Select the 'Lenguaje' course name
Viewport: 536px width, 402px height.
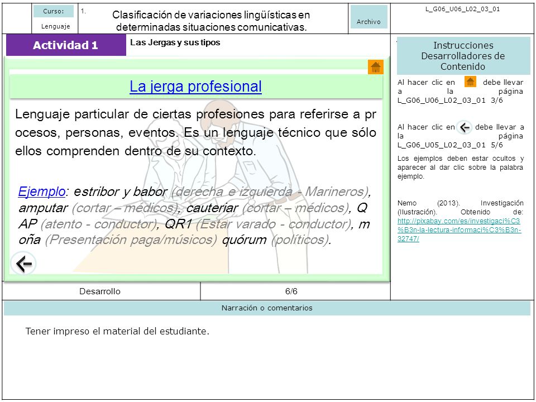click(56, 26)
